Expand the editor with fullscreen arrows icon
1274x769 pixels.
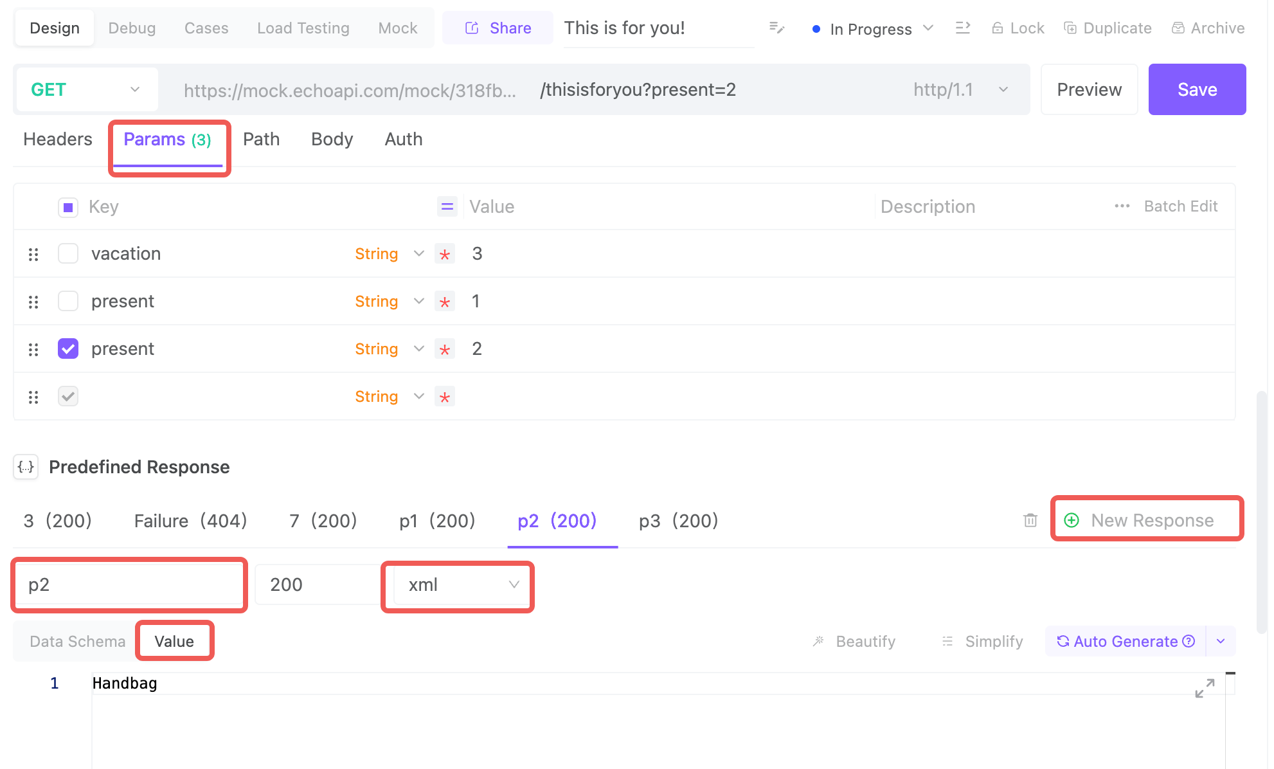tap(1205, 688)
